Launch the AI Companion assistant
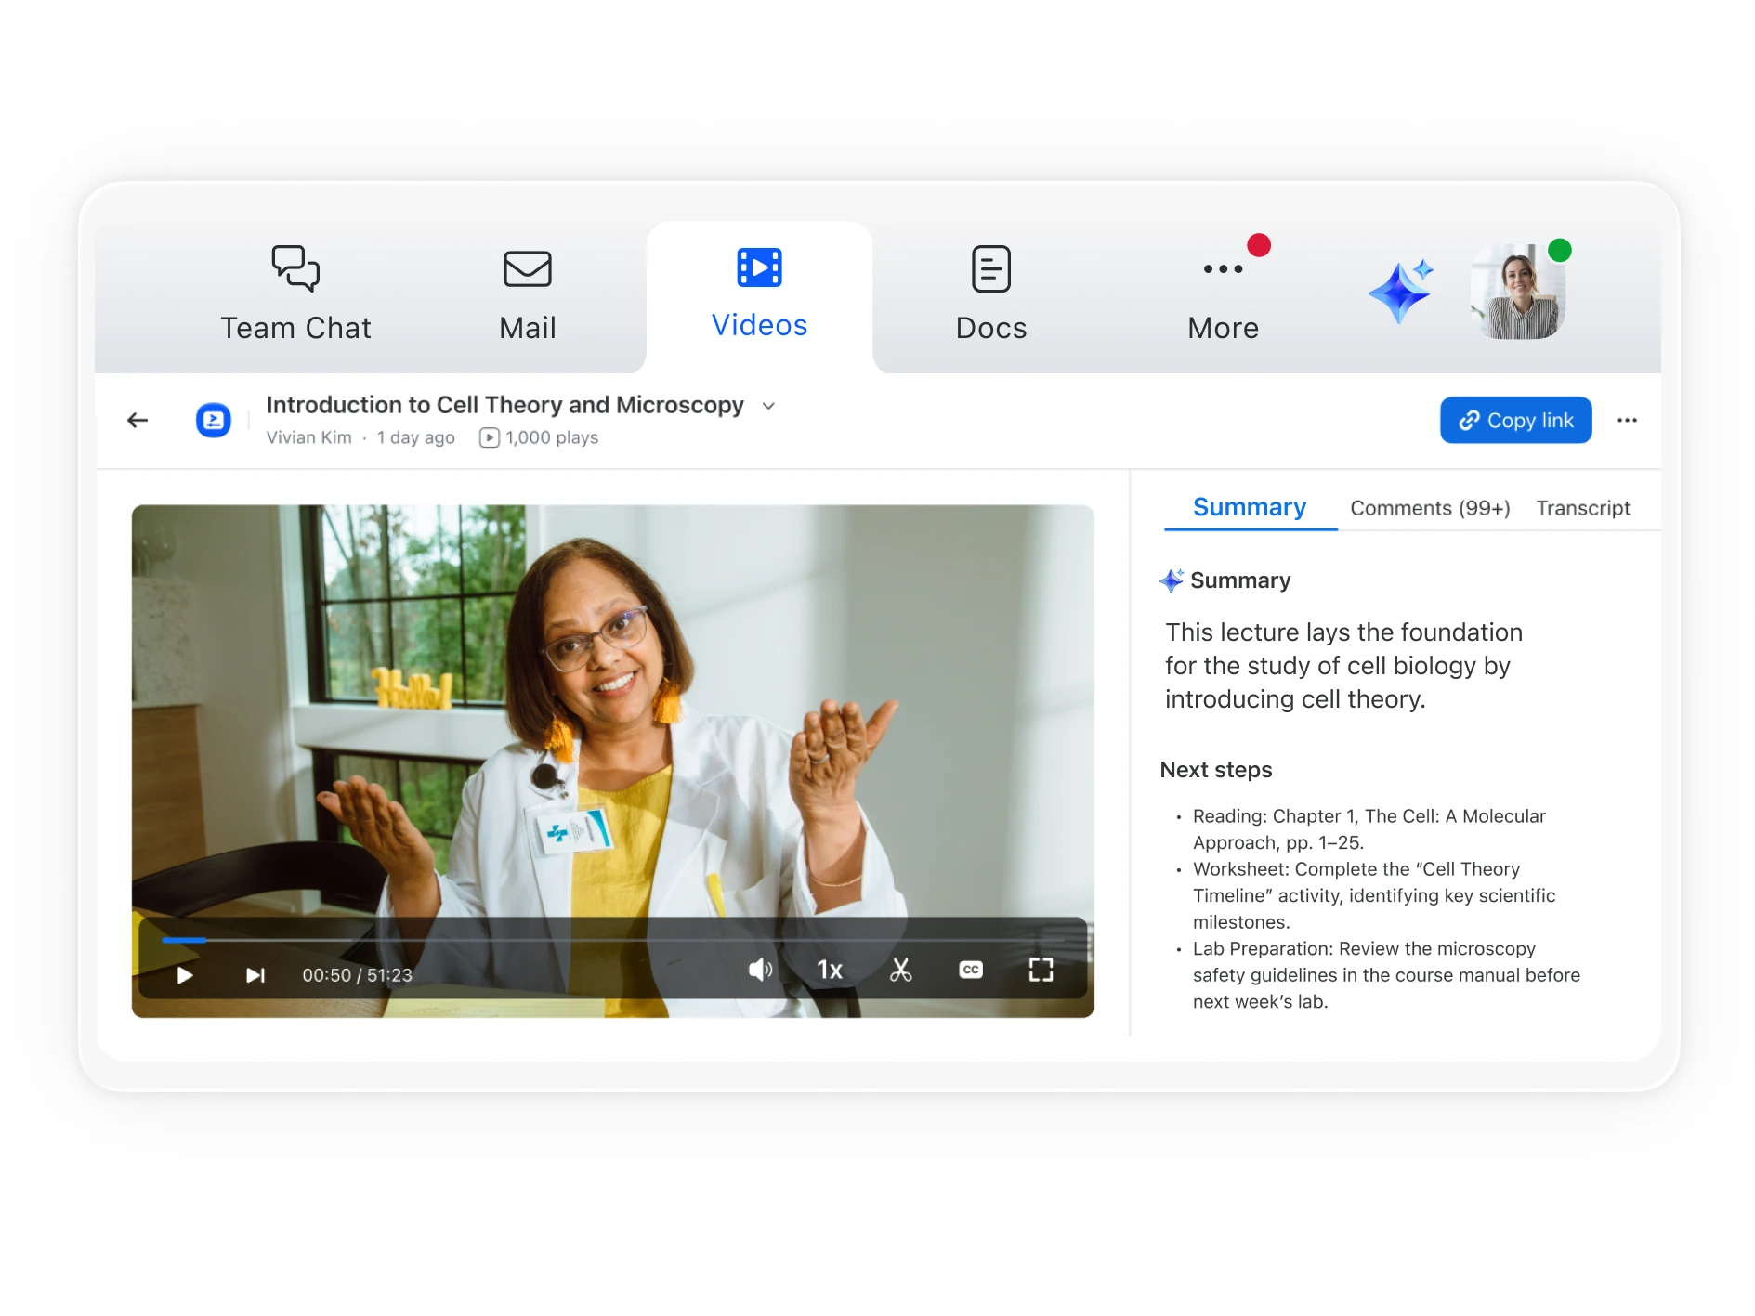 (x=1400, y=291)
